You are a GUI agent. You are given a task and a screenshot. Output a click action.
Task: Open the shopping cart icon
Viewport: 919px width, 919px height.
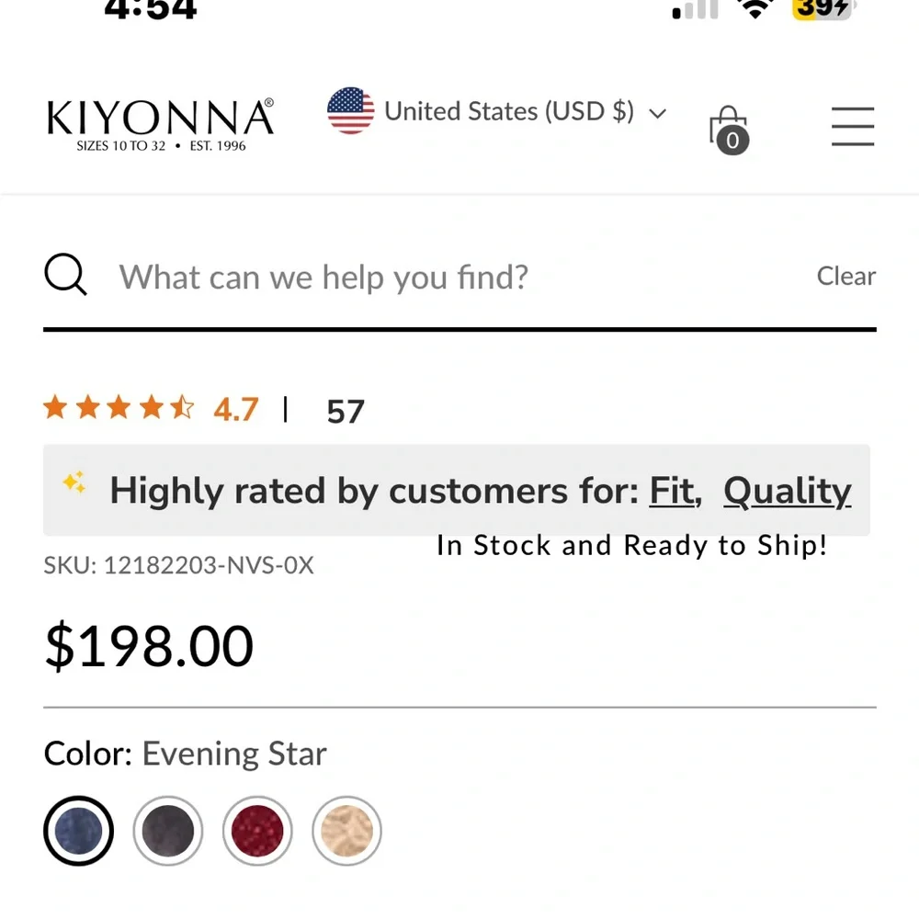pyautogui.click(x=729, y=129)
